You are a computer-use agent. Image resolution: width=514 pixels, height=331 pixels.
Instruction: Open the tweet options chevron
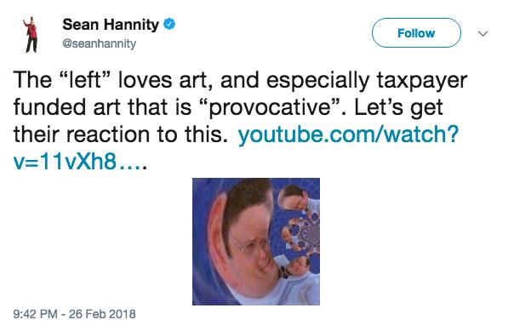pos(483,33)
